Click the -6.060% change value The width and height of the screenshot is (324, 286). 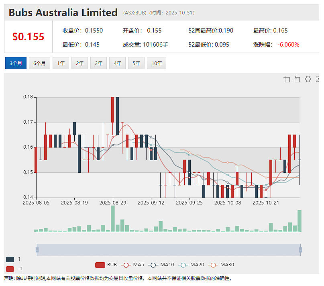point(288,45)
